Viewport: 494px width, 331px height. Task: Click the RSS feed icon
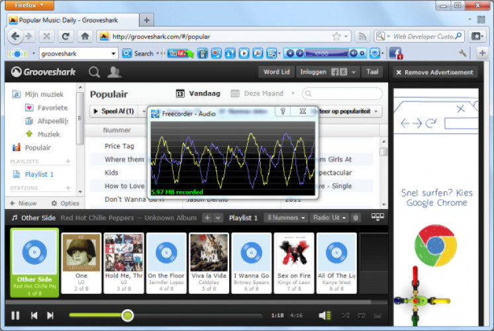[x=362, y=36]
